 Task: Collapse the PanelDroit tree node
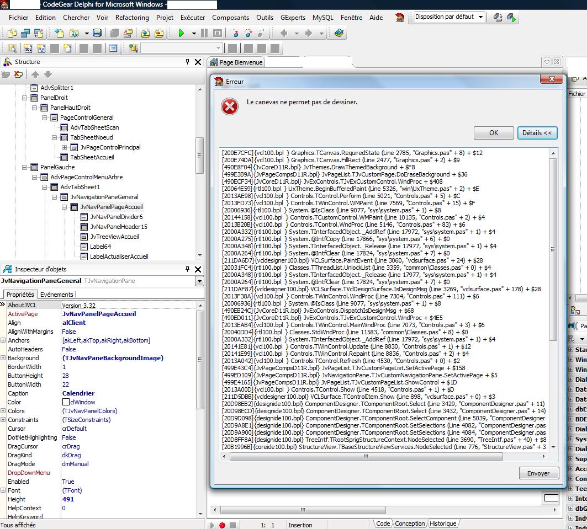pos(25,98)
